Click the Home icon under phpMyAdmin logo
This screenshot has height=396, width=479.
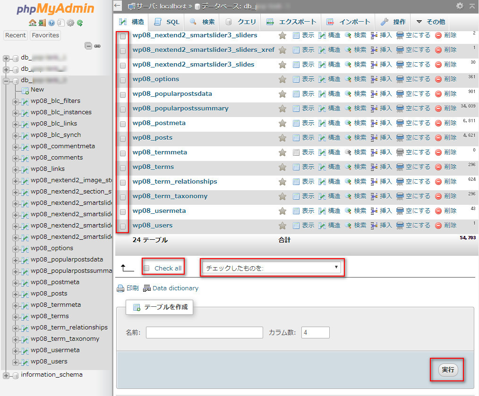[32, 23]
